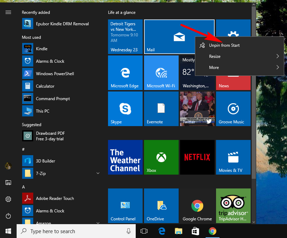Open the Netflix tile
287x238 pixels.
click(197, 157)
